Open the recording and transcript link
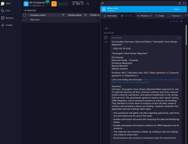Image resolution: width=188 pixels, height=144 pixels. click(146, 81)
